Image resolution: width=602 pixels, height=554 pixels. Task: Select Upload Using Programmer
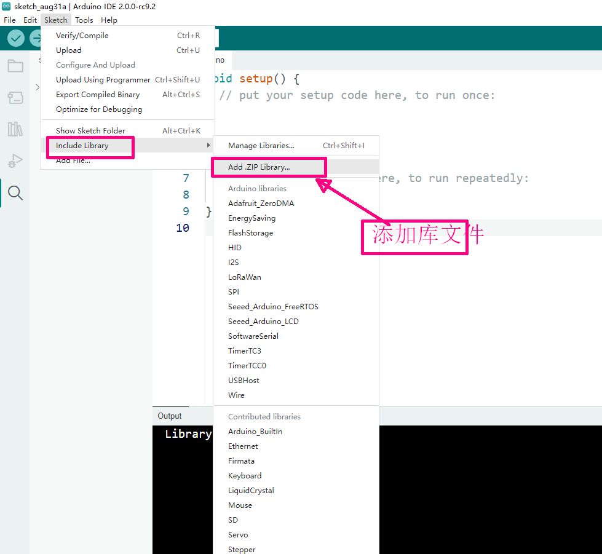coord(128,80)
